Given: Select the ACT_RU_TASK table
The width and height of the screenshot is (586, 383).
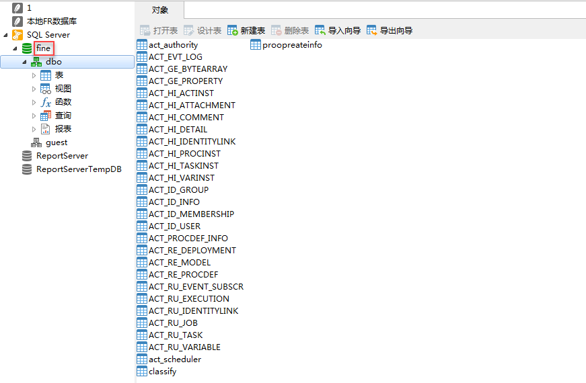Looking at the screenshot, I should 176,335.
